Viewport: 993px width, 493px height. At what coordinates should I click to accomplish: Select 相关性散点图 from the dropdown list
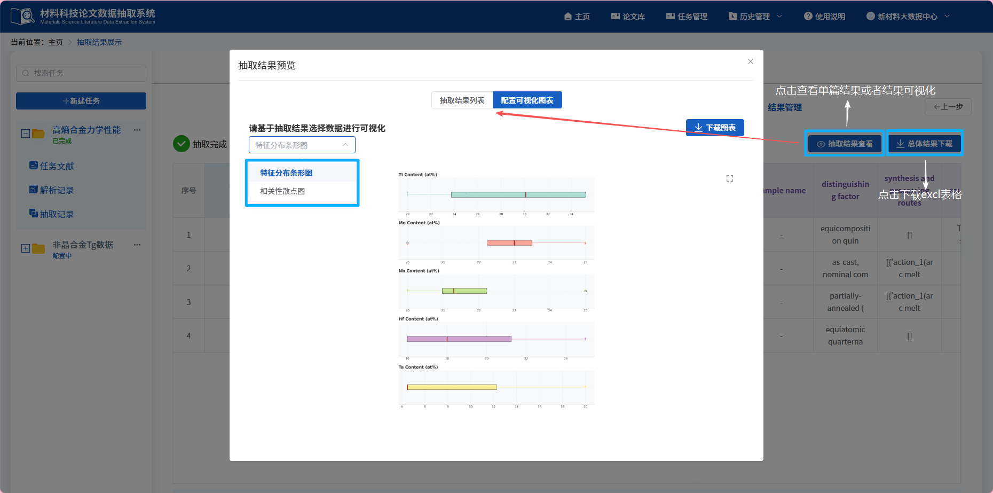tap(281, 191)
